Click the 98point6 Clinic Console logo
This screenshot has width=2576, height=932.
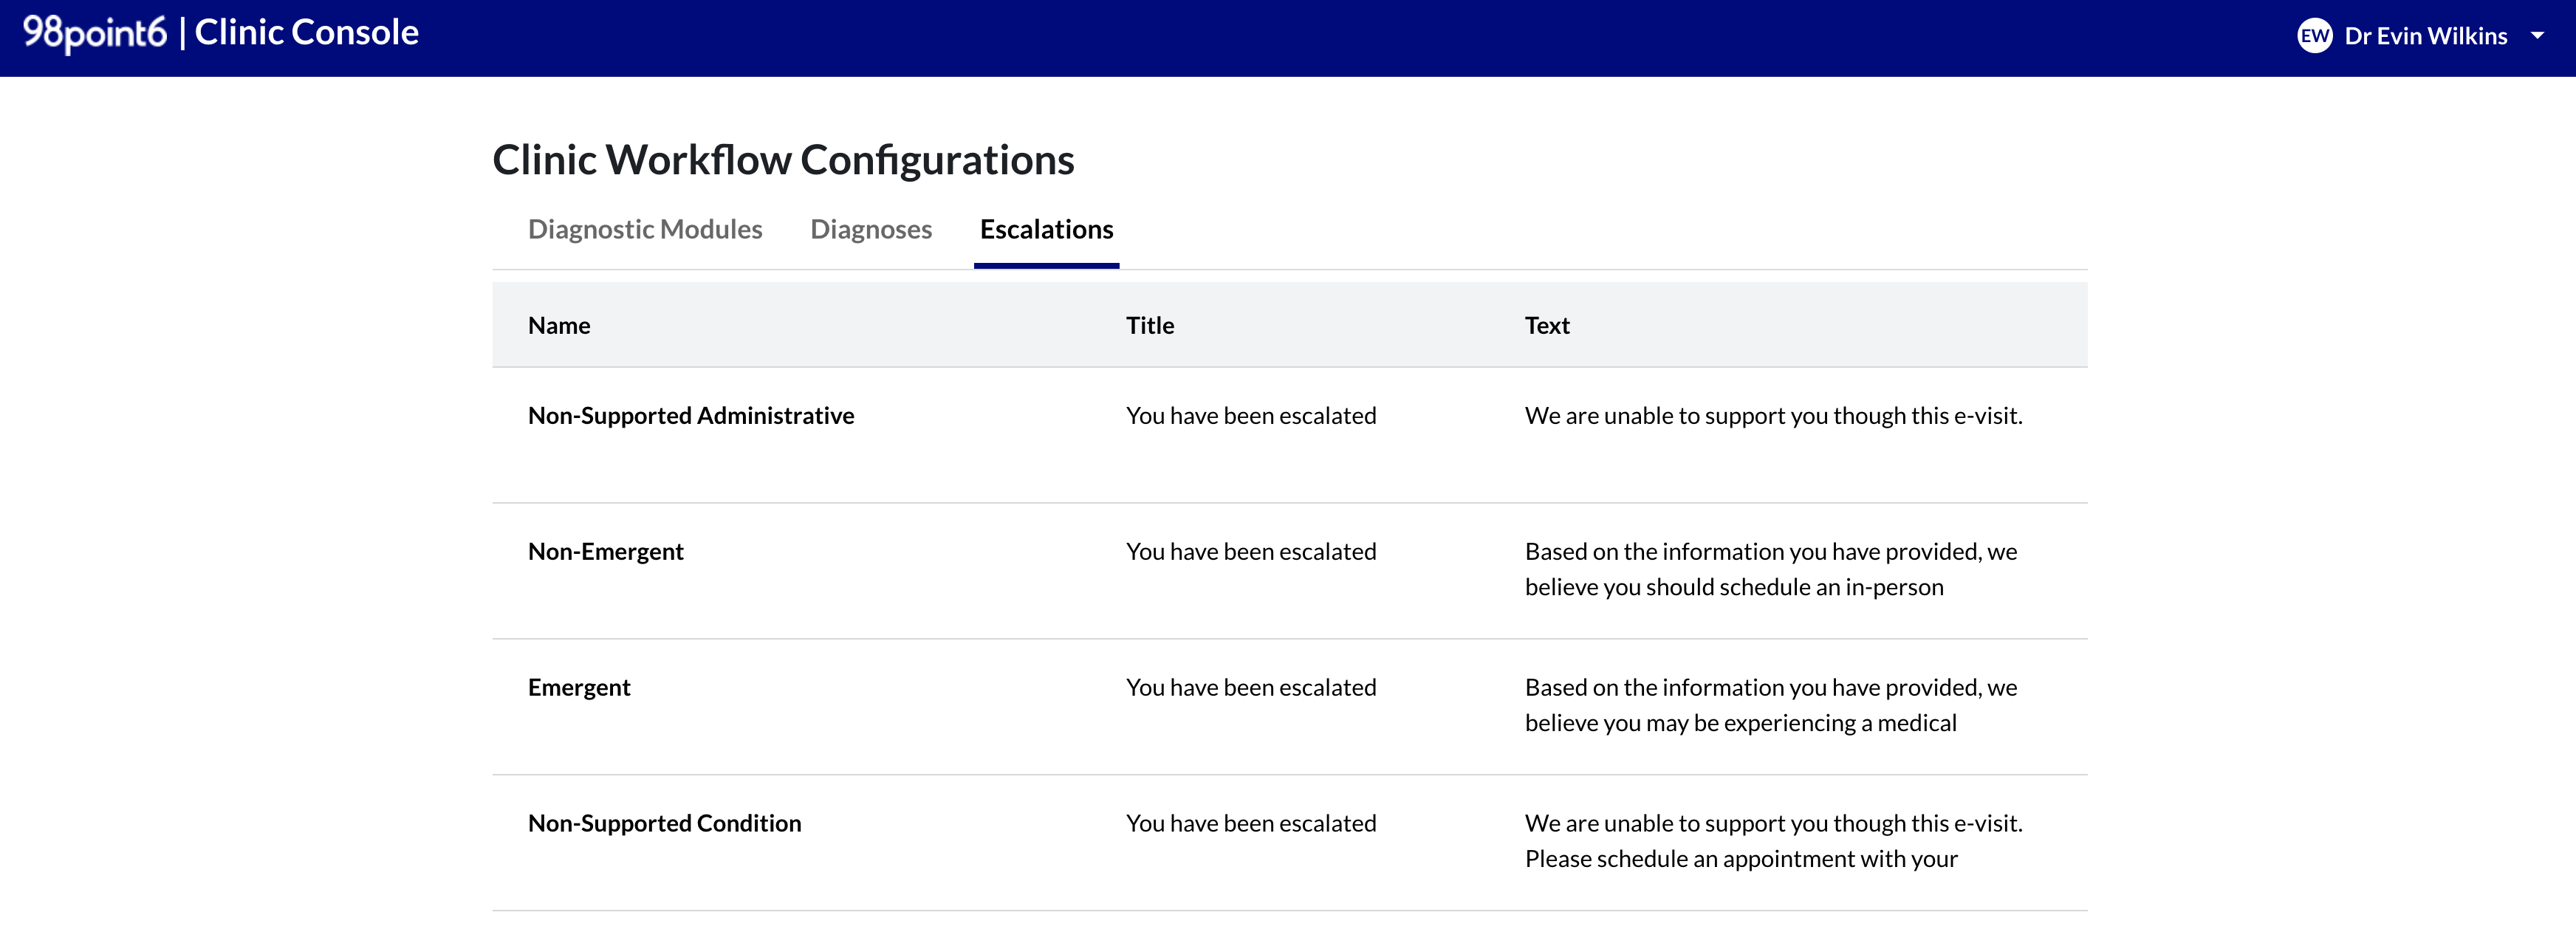220,33
